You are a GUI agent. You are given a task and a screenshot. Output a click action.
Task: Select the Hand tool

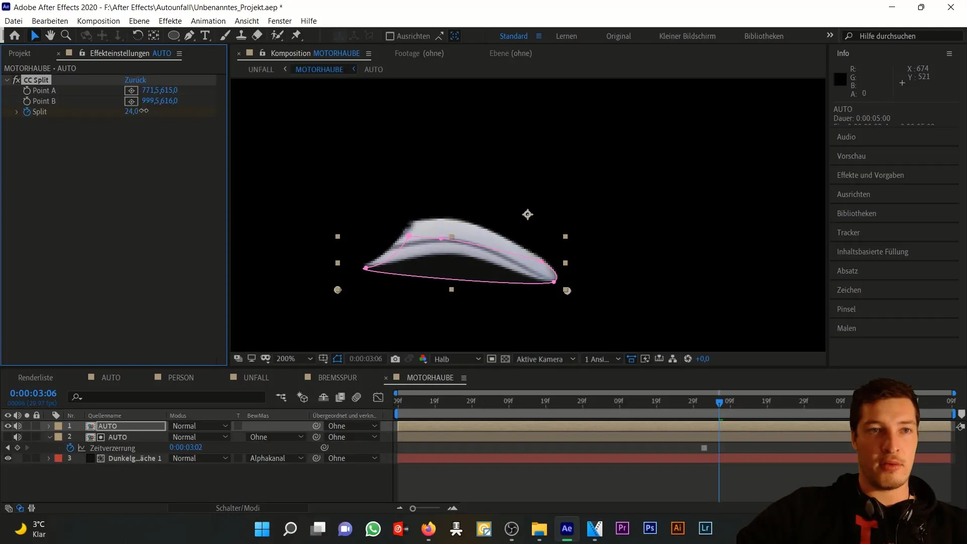pyautogui.click(x=50, y=36)
